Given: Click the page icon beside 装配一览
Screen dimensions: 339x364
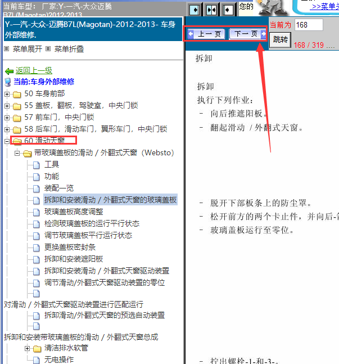Looking at the screenshot, I should point(36,188).
